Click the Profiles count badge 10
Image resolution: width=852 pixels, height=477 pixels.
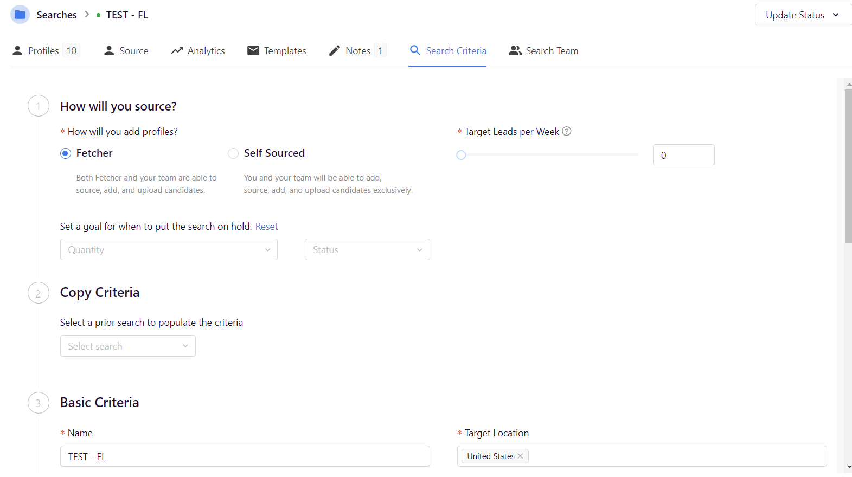(72, 50)
